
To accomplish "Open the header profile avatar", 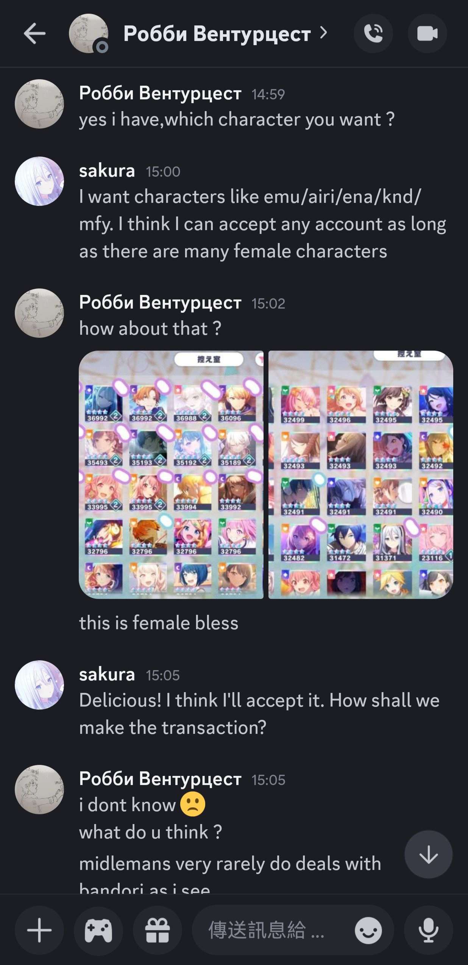I will [x=89, y=33].
